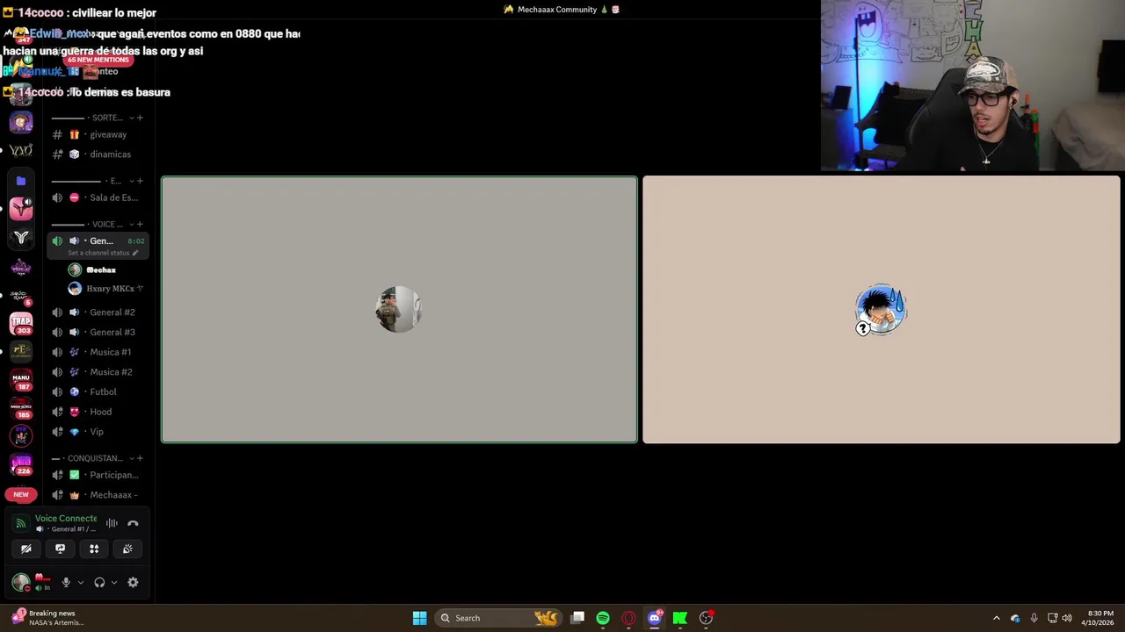Open the voice connection signal icon
1125x632 pixels.
pyautogui.click(x=20, y=523)
